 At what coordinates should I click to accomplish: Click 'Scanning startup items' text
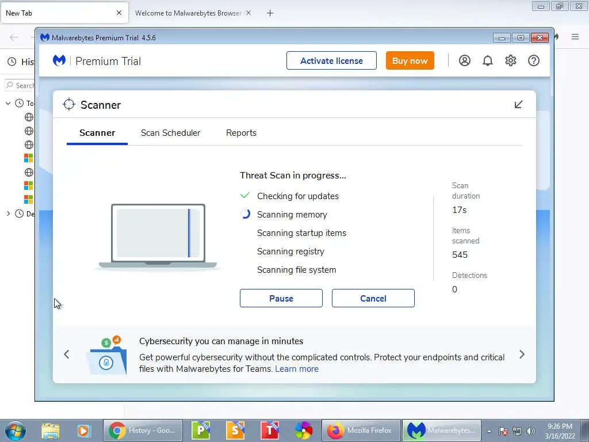pyautogui.click(x=301, y=233)
